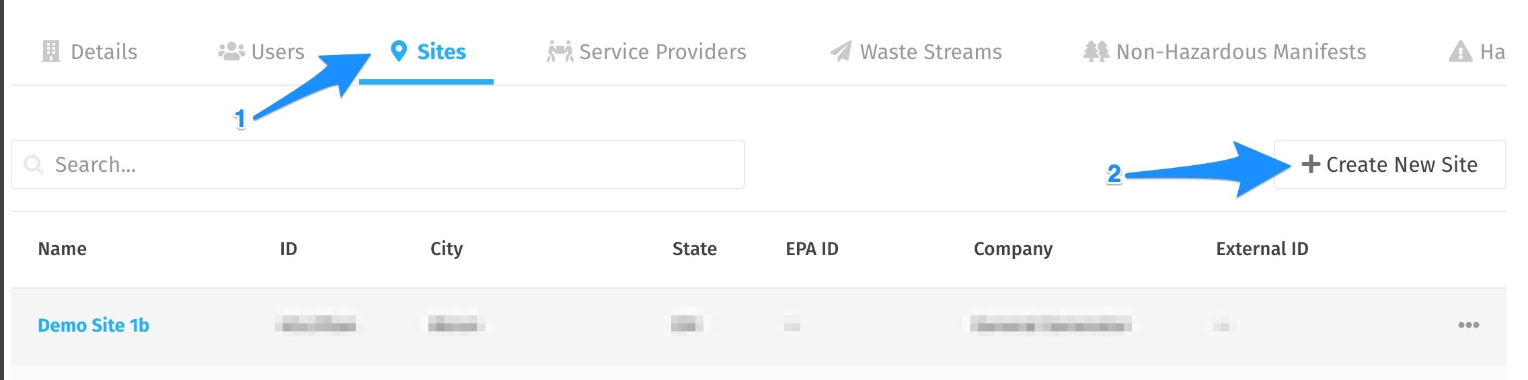Go to the Waste Streams tab
The height and width of the screenshot is (380, 1528).
point(916,52)
